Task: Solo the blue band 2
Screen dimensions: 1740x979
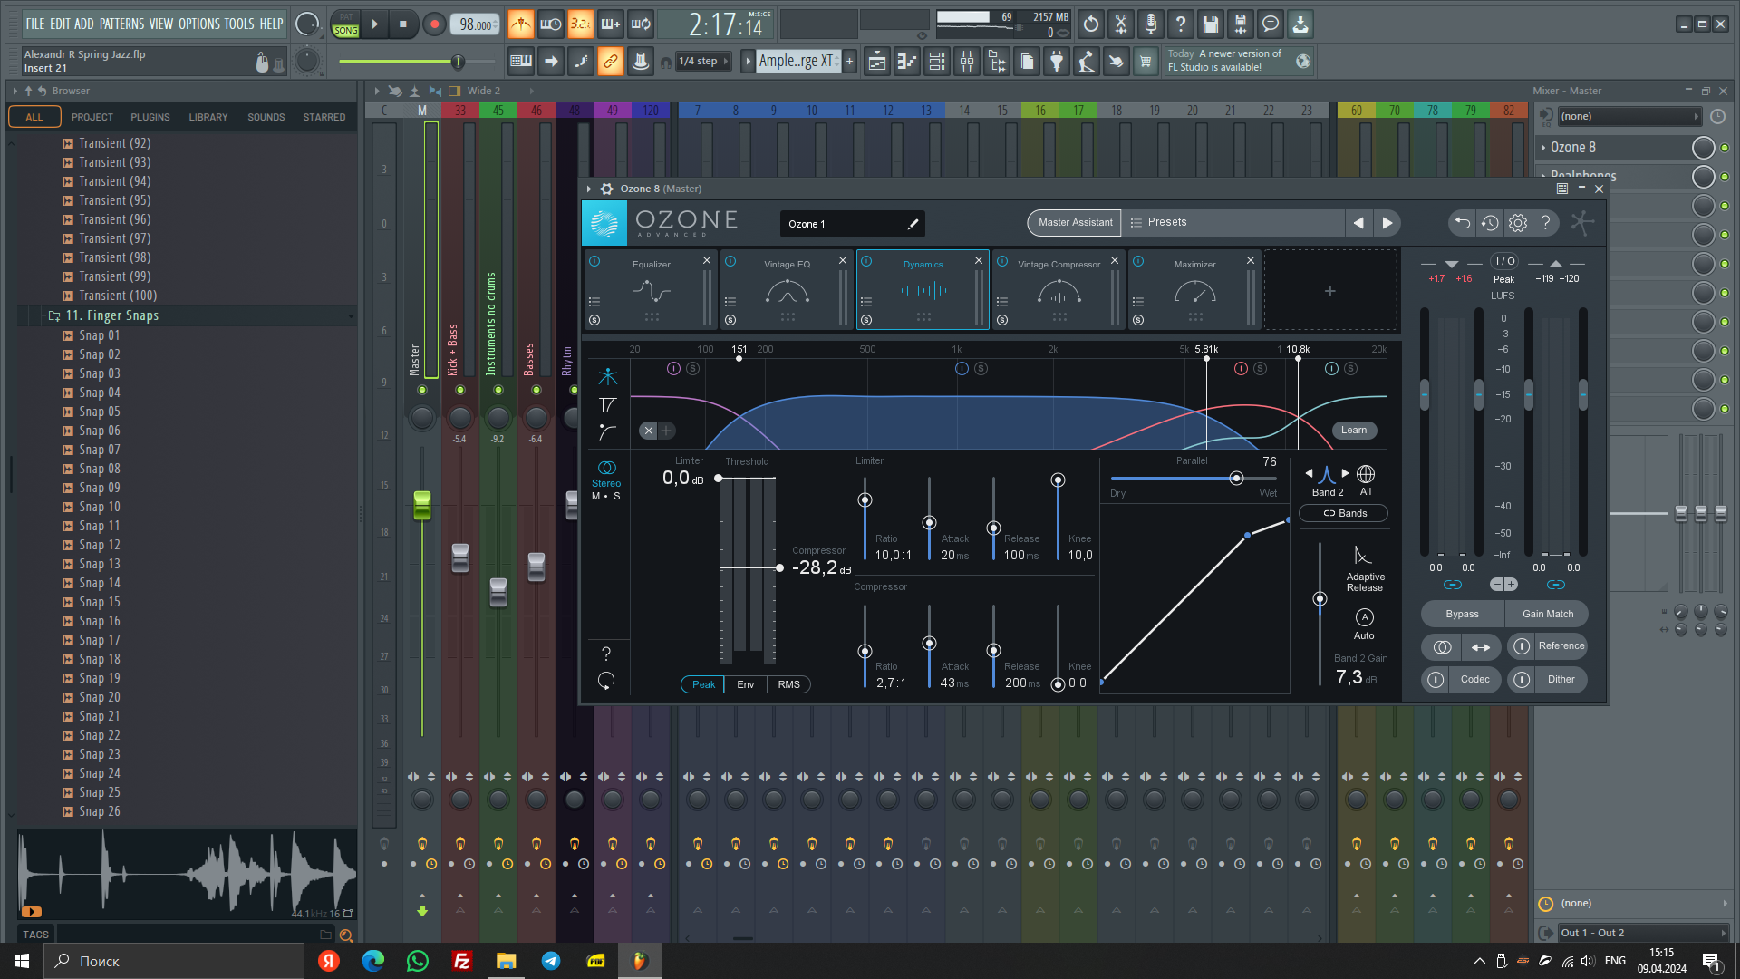Action: coord(981,368)
